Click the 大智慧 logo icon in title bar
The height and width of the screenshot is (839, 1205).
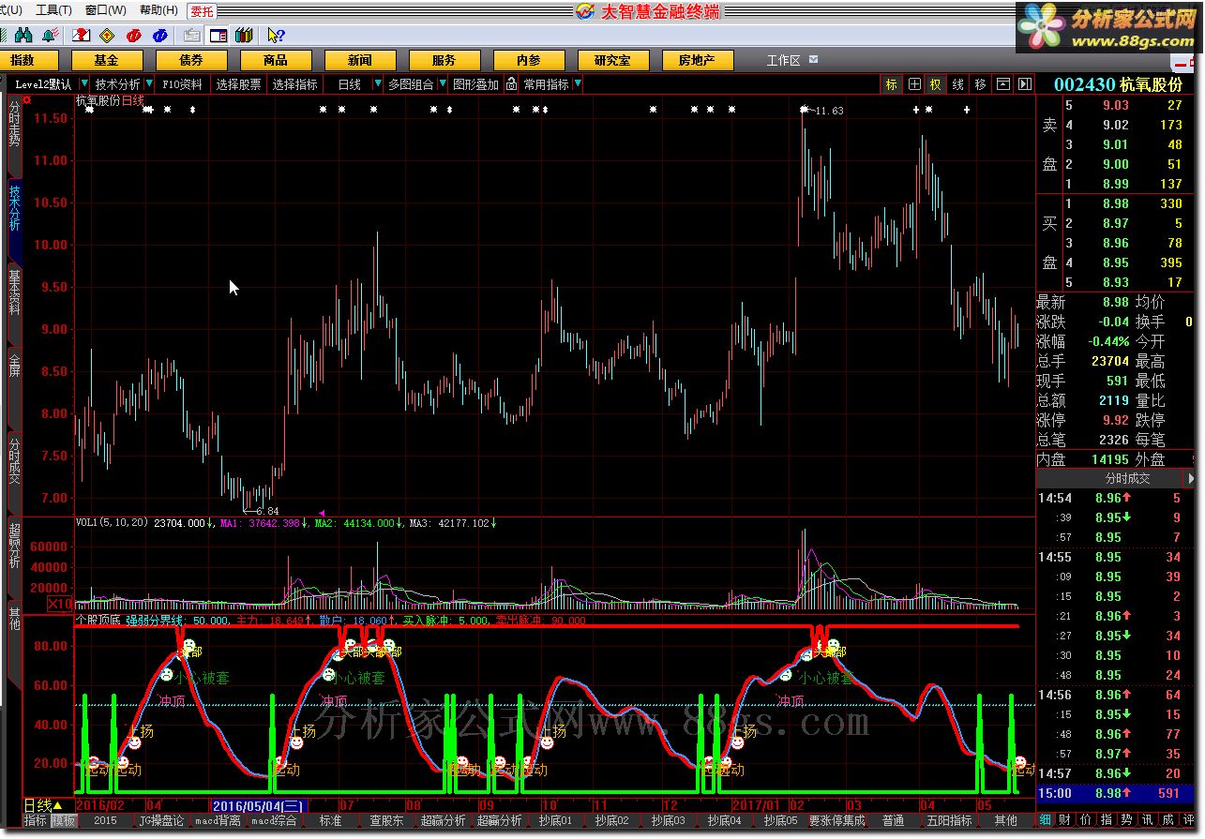pyautogui.click(x=584, y=11)
